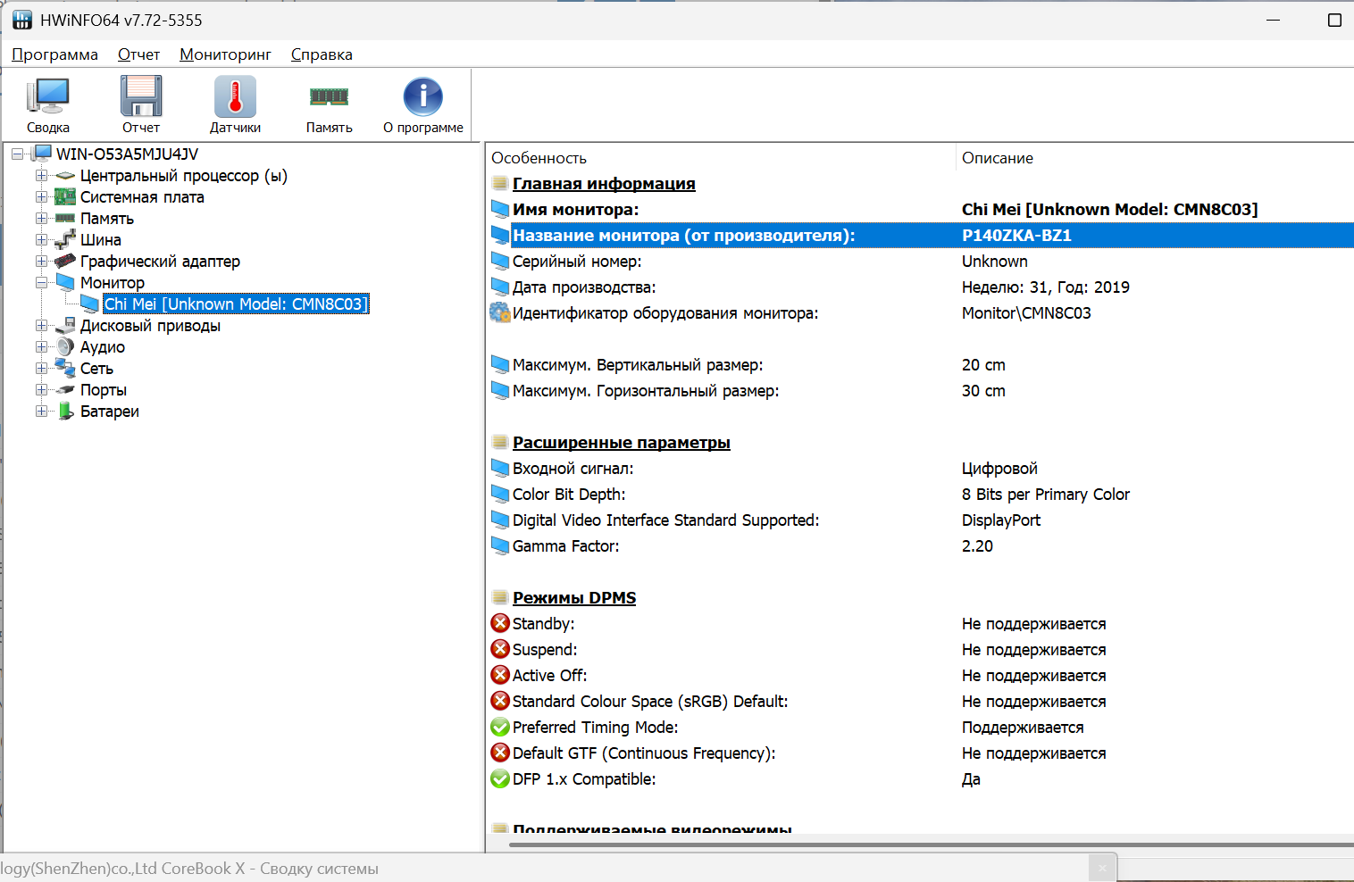This screenshot has width=1354, height=882.
Task: Click the bus icon beside Шина
Action: coord(65,240)
